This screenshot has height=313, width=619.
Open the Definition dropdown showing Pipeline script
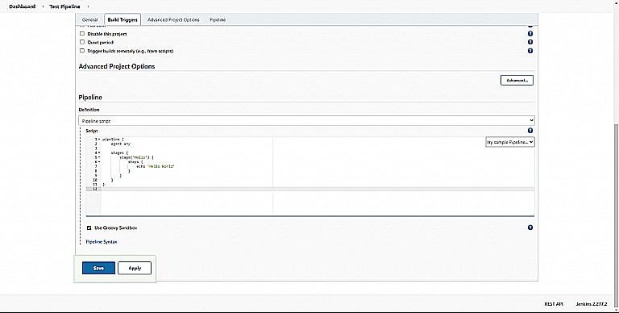(x=306, y=120)
